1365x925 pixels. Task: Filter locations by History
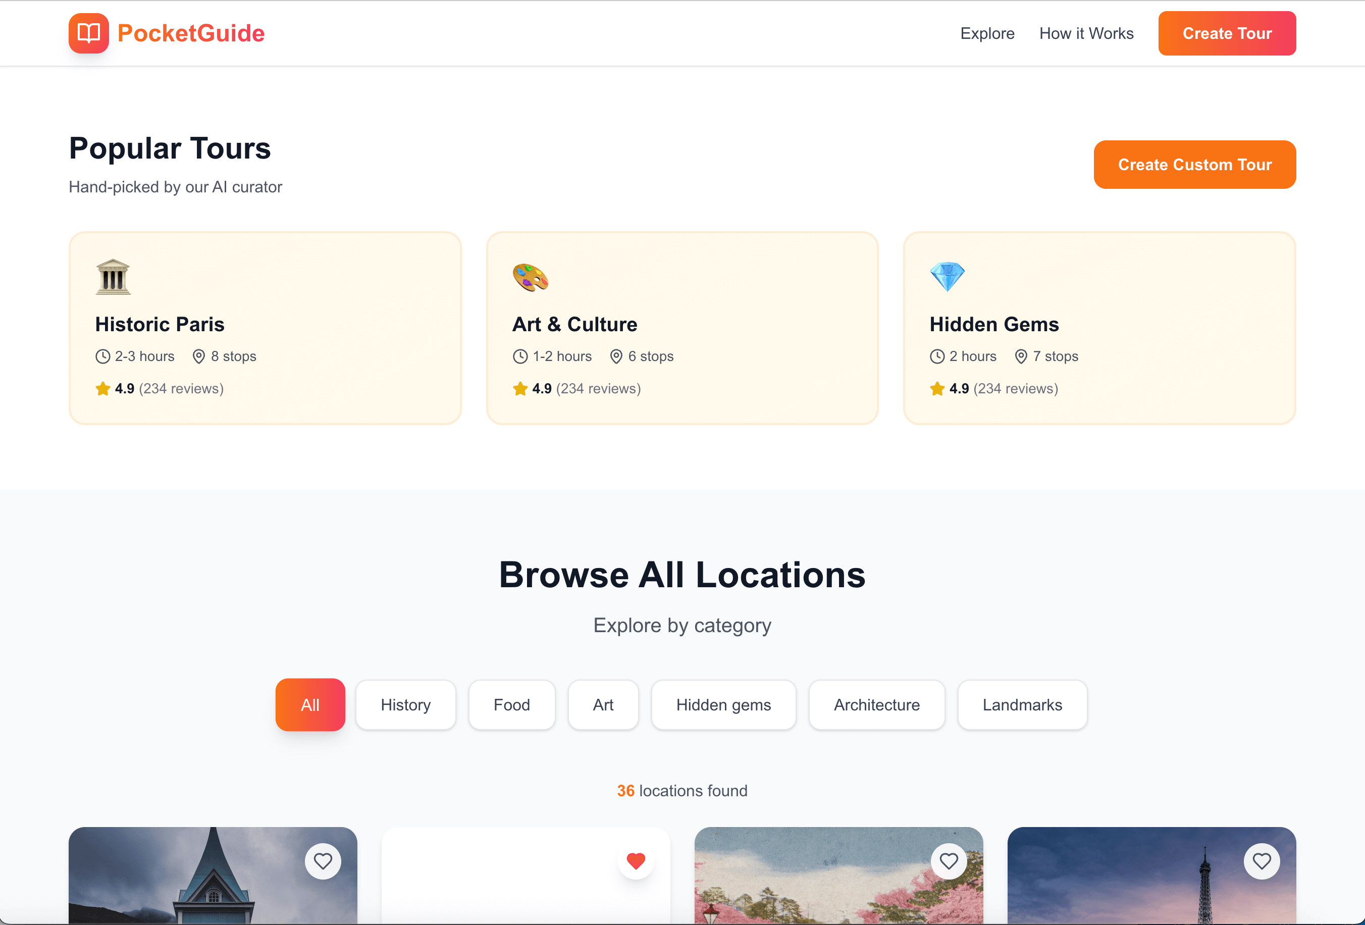coord(405,705)
